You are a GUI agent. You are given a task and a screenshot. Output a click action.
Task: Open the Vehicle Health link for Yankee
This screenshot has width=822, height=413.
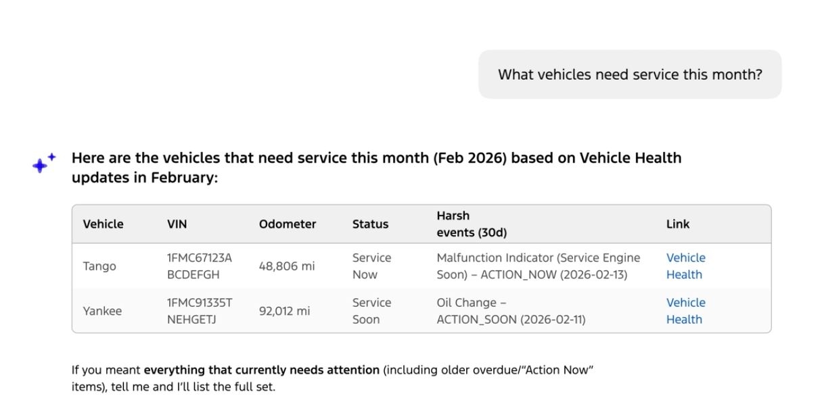coord(685,311)
